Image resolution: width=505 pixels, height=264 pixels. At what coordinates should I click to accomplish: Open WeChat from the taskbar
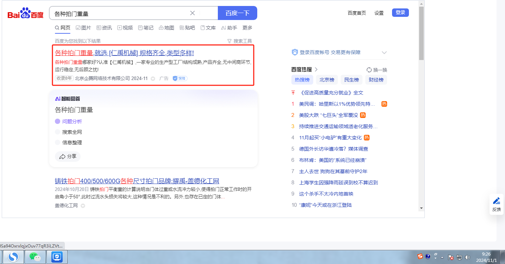35,257
